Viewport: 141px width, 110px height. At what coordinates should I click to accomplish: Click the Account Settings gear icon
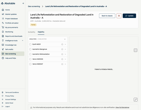click(3, 99)
